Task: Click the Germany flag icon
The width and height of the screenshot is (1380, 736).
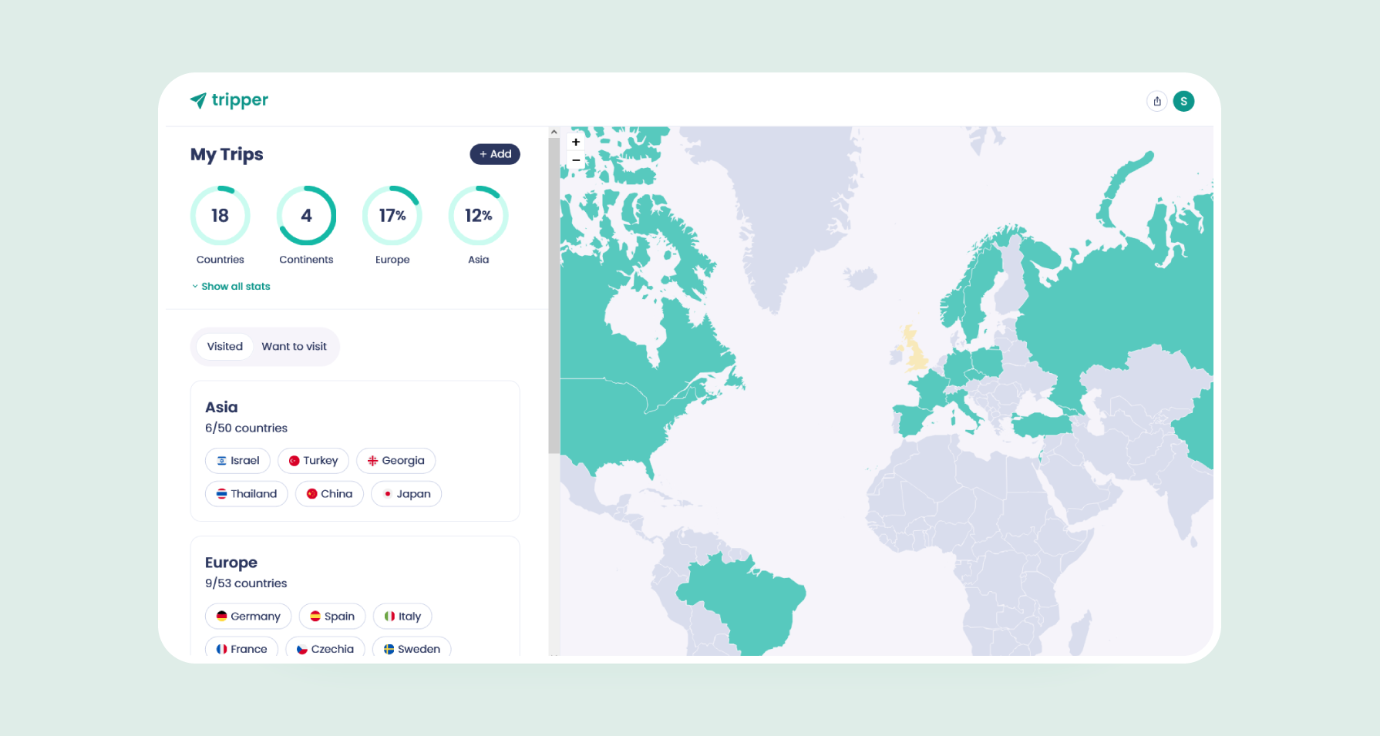Action: point(222,616)
